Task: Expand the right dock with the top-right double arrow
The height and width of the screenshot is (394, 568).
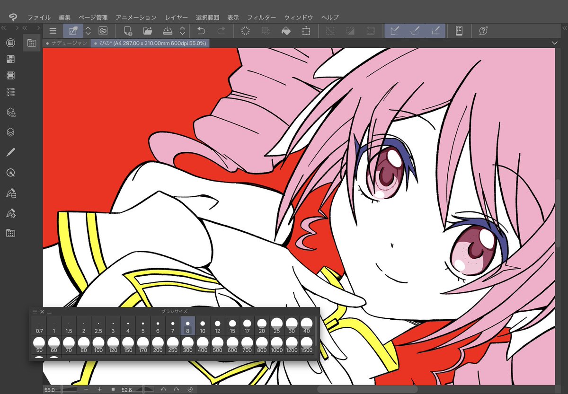Action: 564,28
